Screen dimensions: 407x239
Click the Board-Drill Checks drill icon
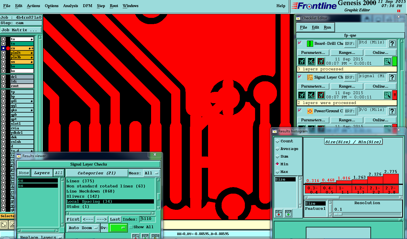[310, 43]
